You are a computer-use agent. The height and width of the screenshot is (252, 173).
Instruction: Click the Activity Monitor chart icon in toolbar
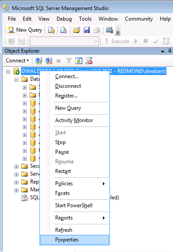click(x=109, y=30)
